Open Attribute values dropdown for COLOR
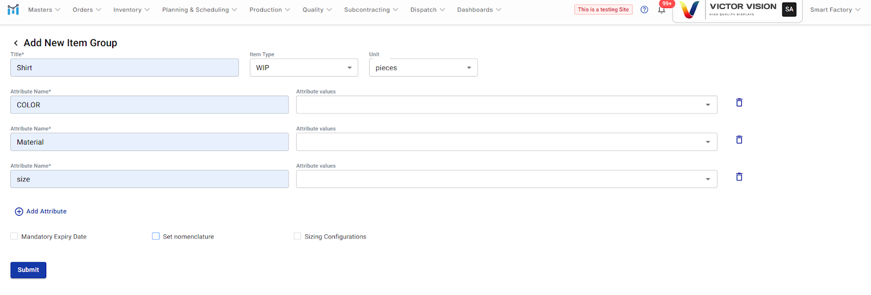871x295 pixels. [506, 105]
